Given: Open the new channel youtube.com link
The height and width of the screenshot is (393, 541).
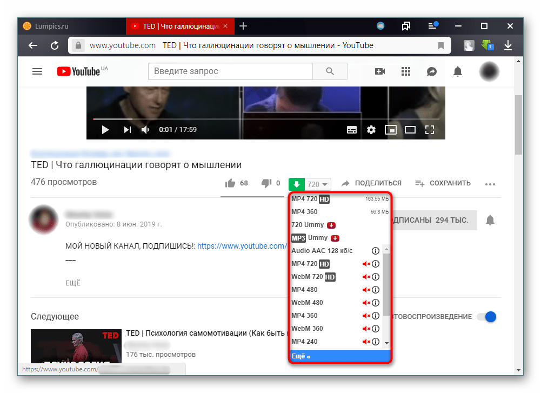Looking at the screenshot, I should point(242,246).
